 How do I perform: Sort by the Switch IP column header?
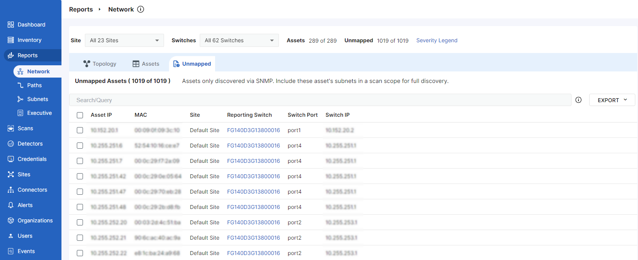(338, 115)
